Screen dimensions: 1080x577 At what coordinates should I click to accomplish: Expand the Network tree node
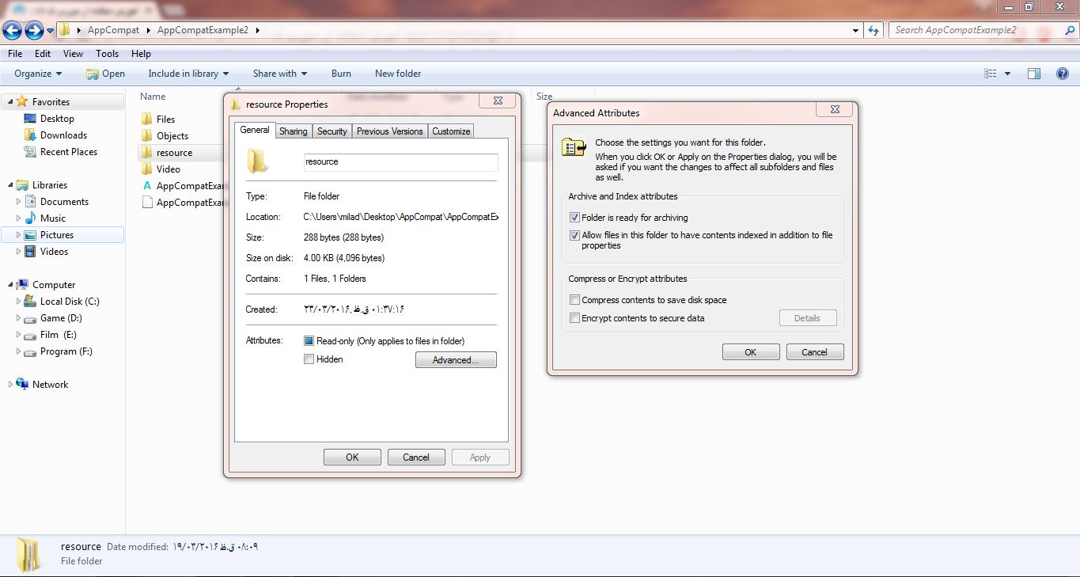10,385
